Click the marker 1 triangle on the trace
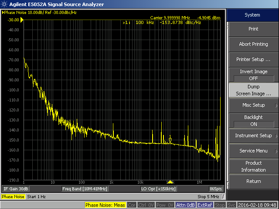Screen dimensions: 279x209 pos(170,140)
